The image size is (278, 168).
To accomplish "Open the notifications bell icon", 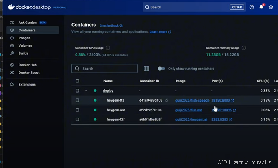I will click(261, 7).
